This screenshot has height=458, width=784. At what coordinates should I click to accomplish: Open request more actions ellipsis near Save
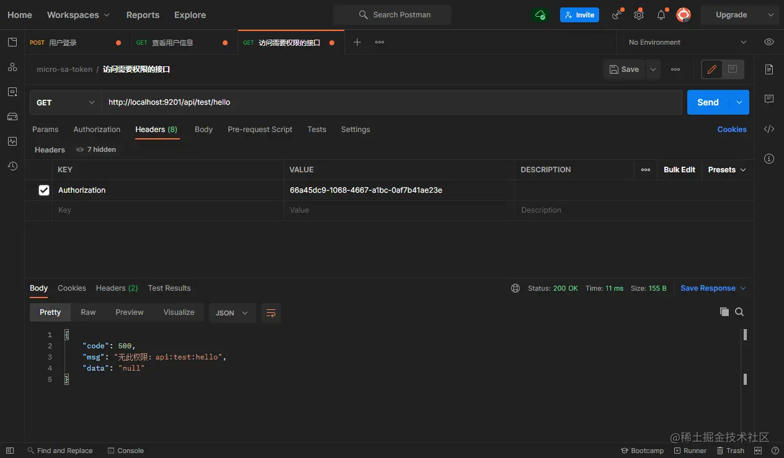(x=675, y=69)
